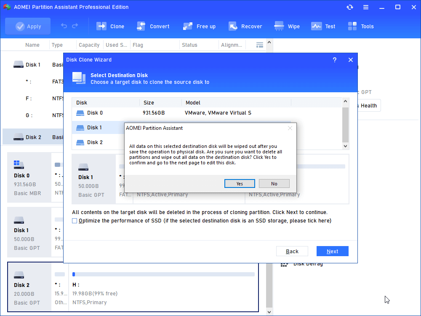Open the Clone tool

click(110, 26)
